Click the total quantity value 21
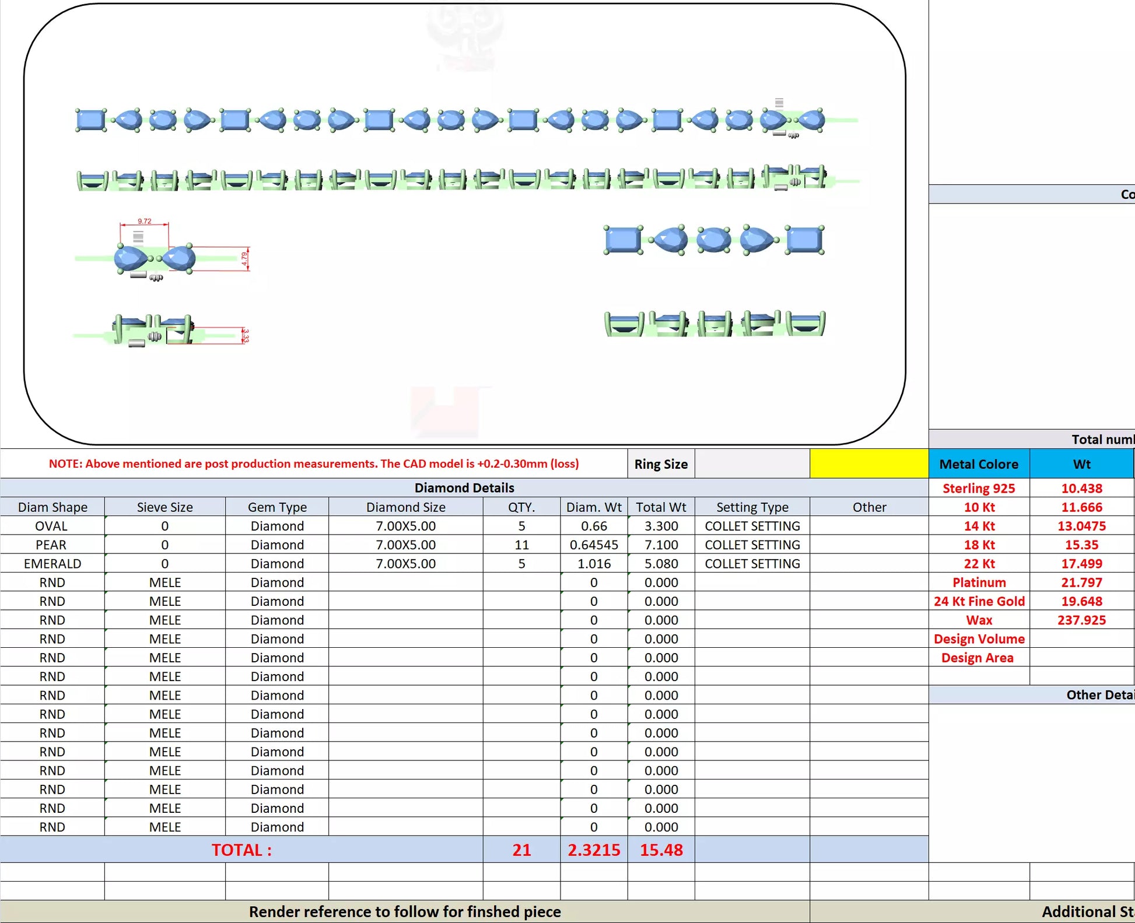The image size is (1135, 923). pos(521,850)
